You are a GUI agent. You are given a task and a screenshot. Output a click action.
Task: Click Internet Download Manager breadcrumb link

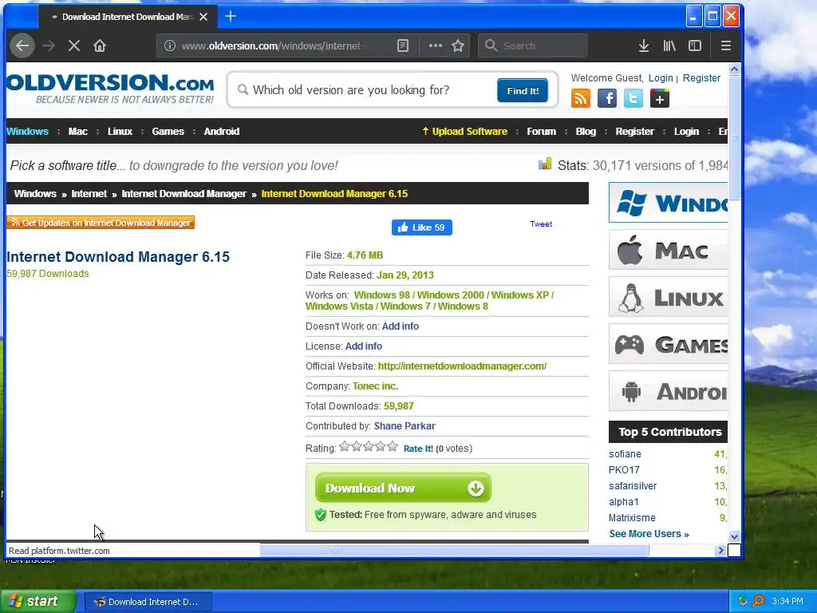tap(184, 194)
